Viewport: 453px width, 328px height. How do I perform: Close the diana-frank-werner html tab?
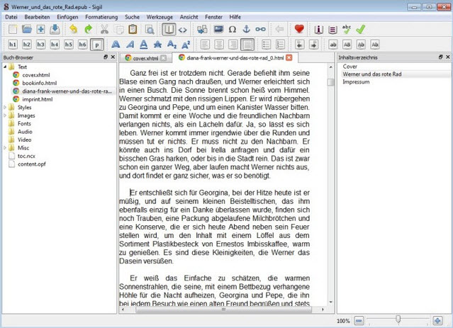[289, 58]
